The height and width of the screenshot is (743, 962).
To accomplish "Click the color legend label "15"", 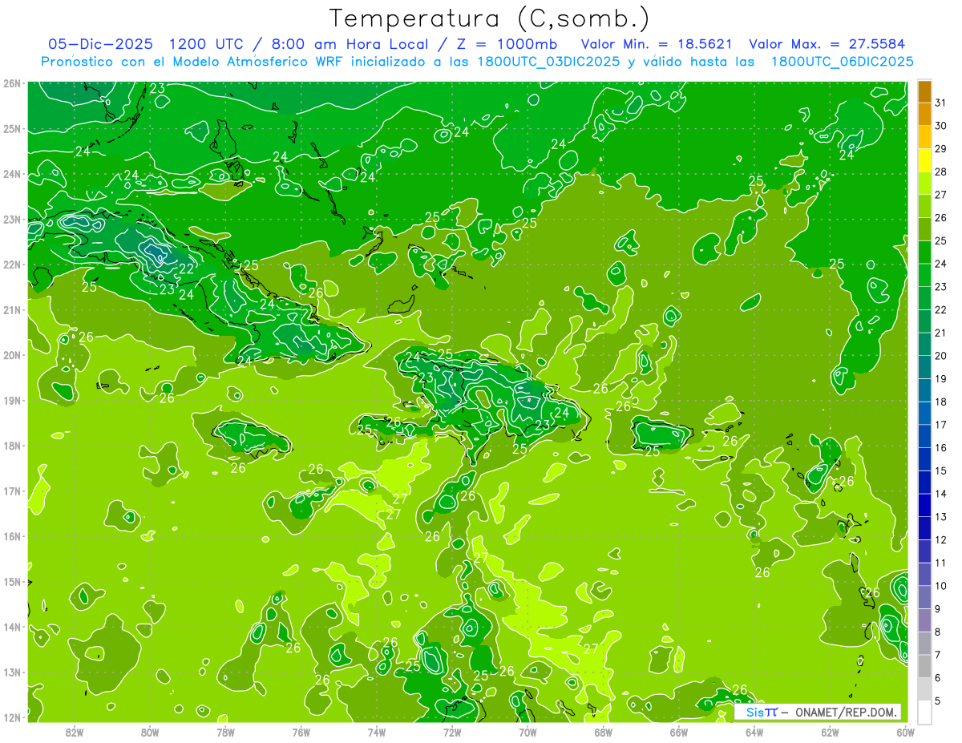I will (x=940, y=470).
